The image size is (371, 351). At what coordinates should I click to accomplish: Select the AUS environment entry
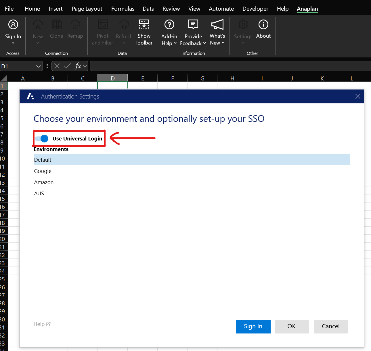[39, 194]
